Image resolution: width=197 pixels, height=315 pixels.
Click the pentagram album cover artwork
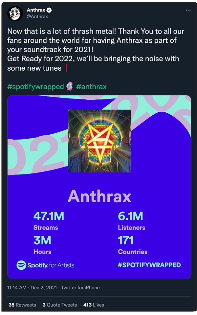99,141
